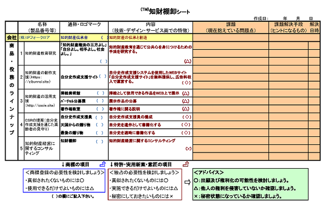Click the blue parentheses beside 天国からの贈り物
Viewport: 326px width, 206px height.
pos(99,125)
